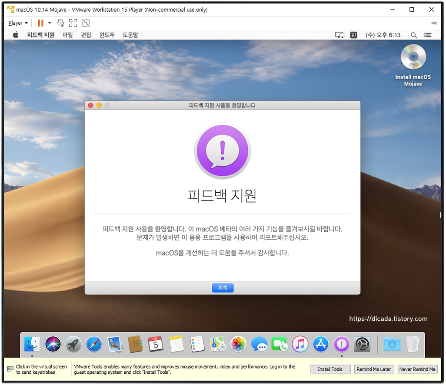Open Spotlight search magnifier
The width and height of the screenshot is (446, 385).
tap(414, 35)
